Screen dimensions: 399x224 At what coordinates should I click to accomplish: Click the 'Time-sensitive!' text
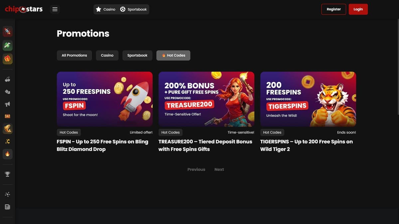tap(241, 132)
